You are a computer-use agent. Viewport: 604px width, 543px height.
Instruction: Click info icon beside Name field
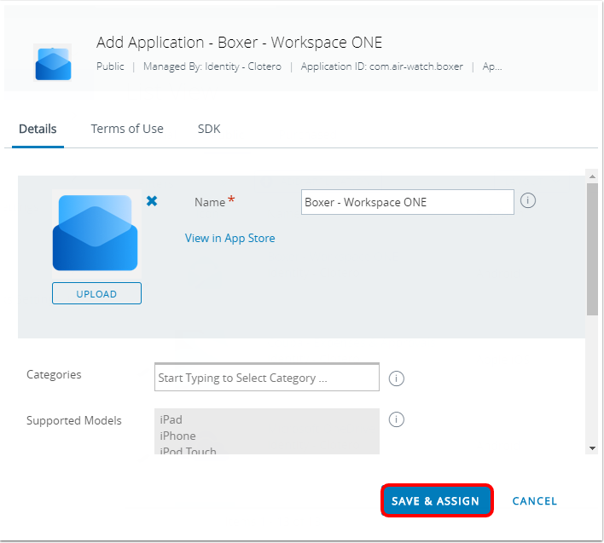coord(527,201)
